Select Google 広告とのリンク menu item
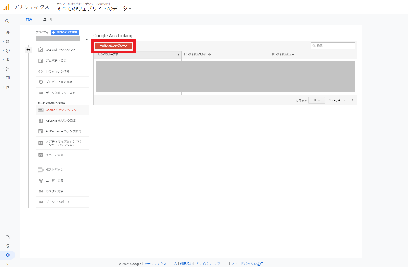The height and width of the screenshot is (267, 408). pyautogui.click(x=63, y=110)
